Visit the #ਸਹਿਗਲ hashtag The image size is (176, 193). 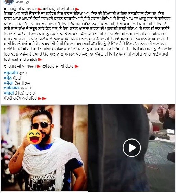pyautogui.click(x=12, y=88)
